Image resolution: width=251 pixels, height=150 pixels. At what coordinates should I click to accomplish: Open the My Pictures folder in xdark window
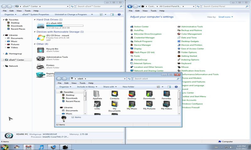tap(149, 104)
